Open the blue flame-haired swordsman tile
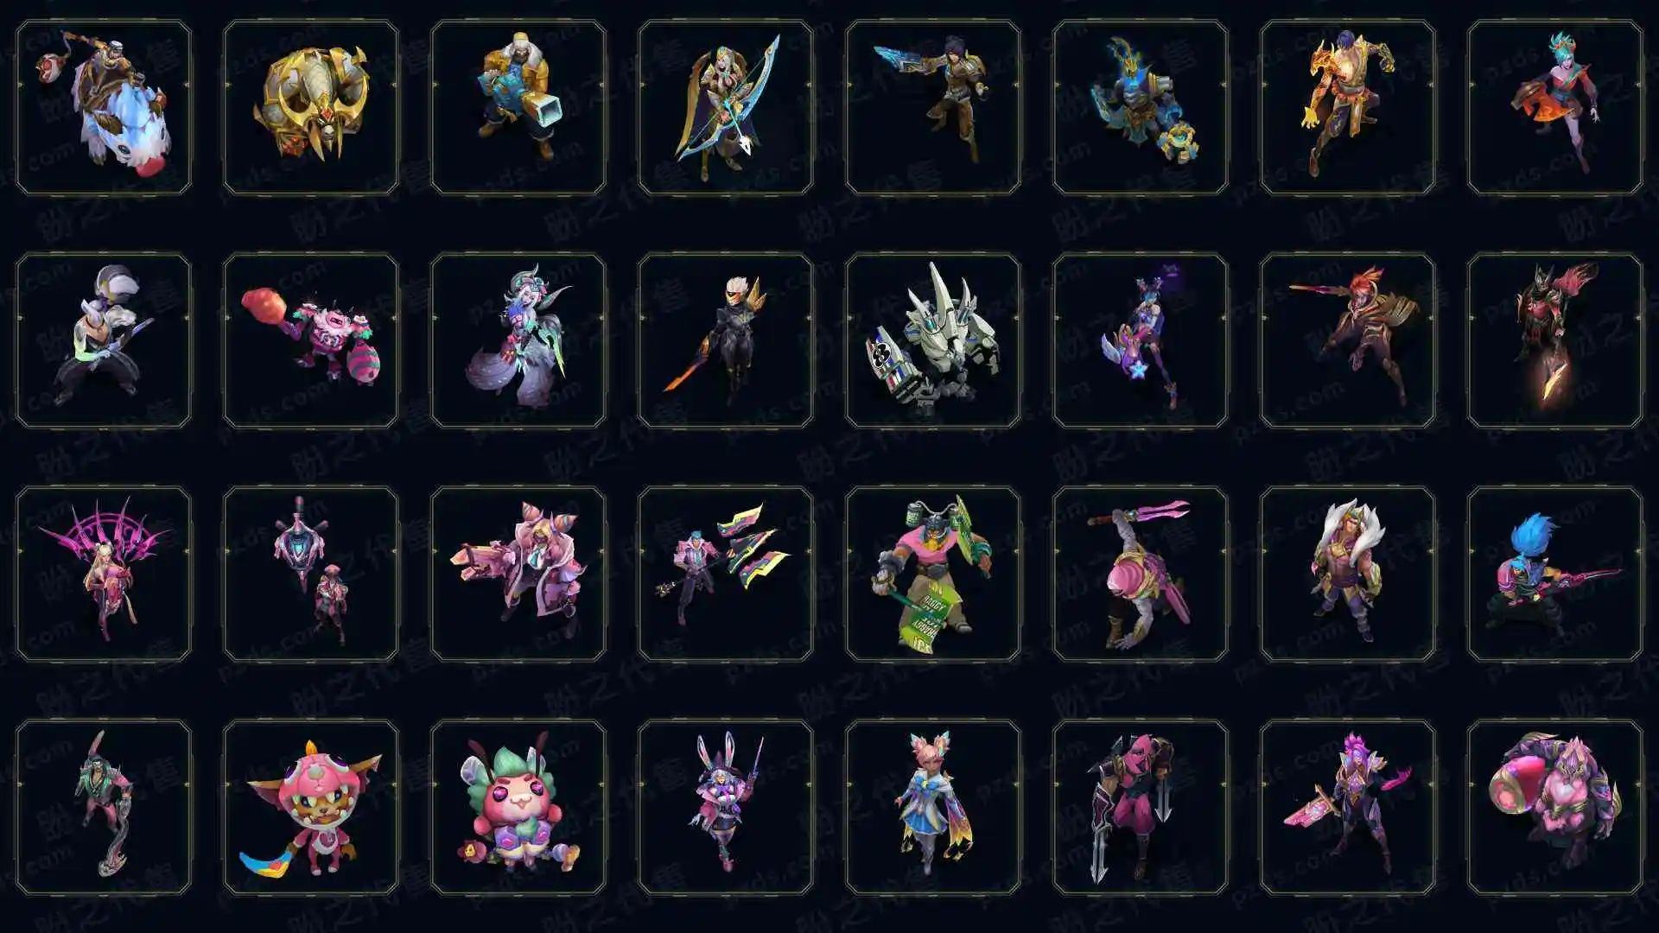Viewport: 1659px width, 933px height. pos(1555,574)
